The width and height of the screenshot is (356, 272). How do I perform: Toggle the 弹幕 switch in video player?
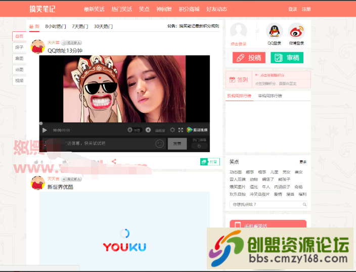coord(135,130)
